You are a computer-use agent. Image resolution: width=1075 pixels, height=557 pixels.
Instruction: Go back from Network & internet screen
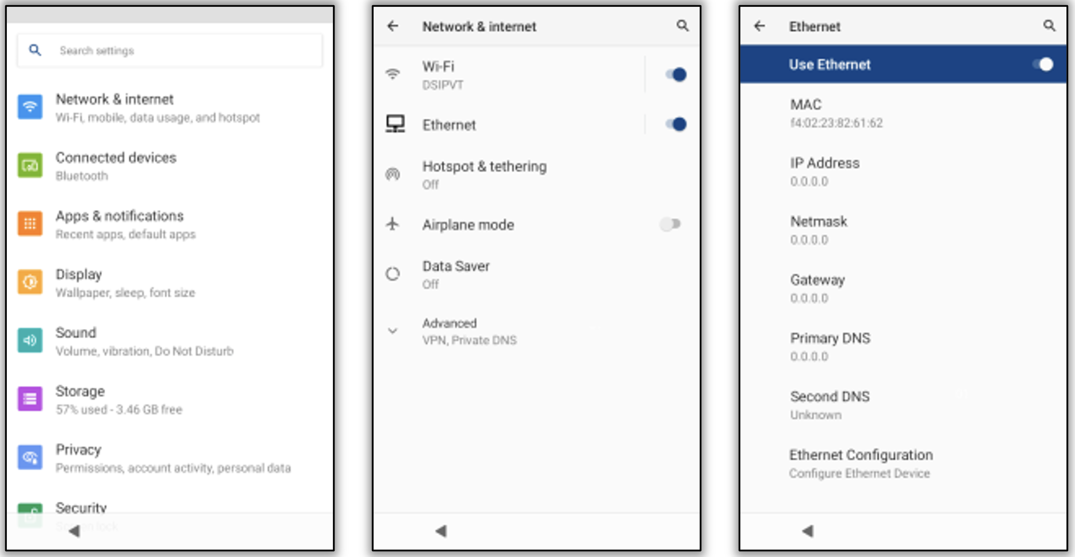coord(393,26)
